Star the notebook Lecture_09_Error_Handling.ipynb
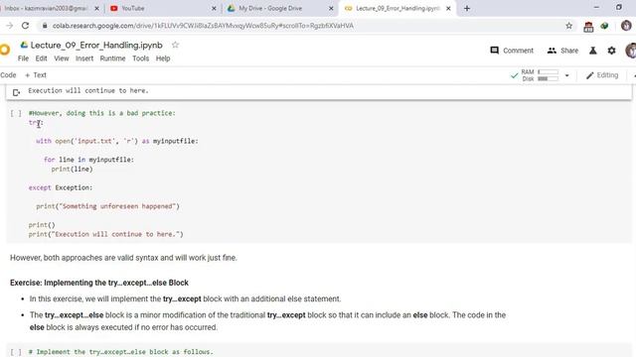The height and width of the screenshot is (357, 636). [175, 45]
